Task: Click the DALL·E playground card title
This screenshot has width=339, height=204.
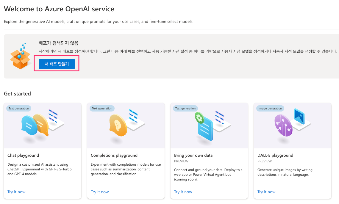Action: (275, 155)
